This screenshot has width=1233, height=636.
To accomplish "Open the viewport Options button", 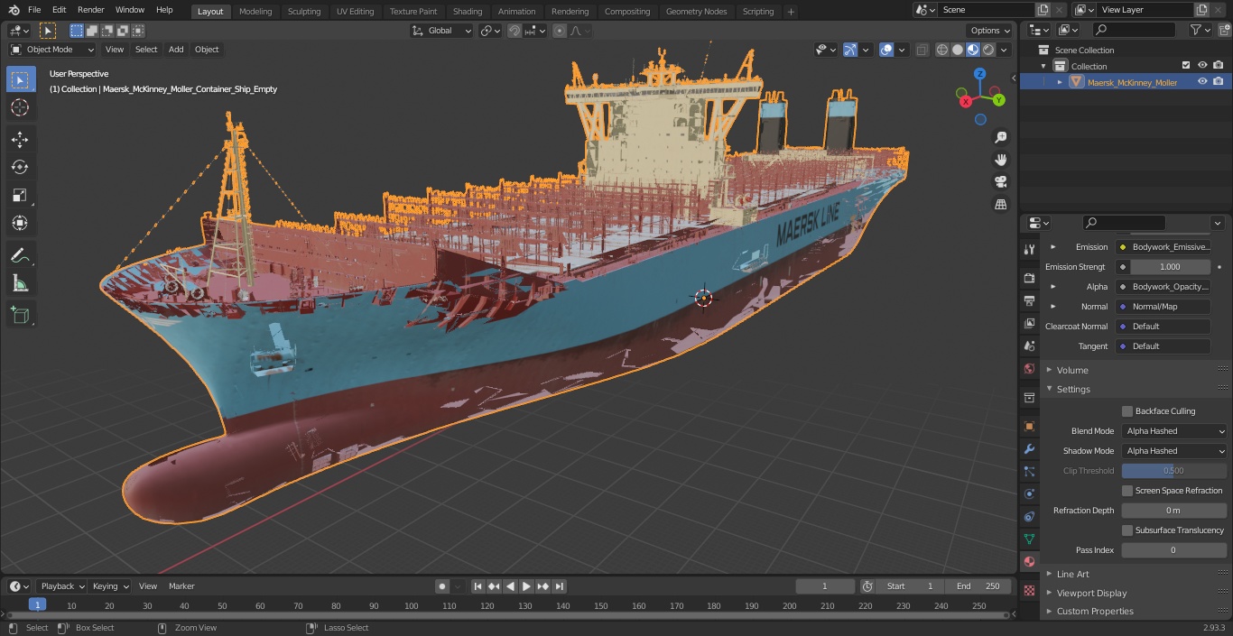I will 990,31.
